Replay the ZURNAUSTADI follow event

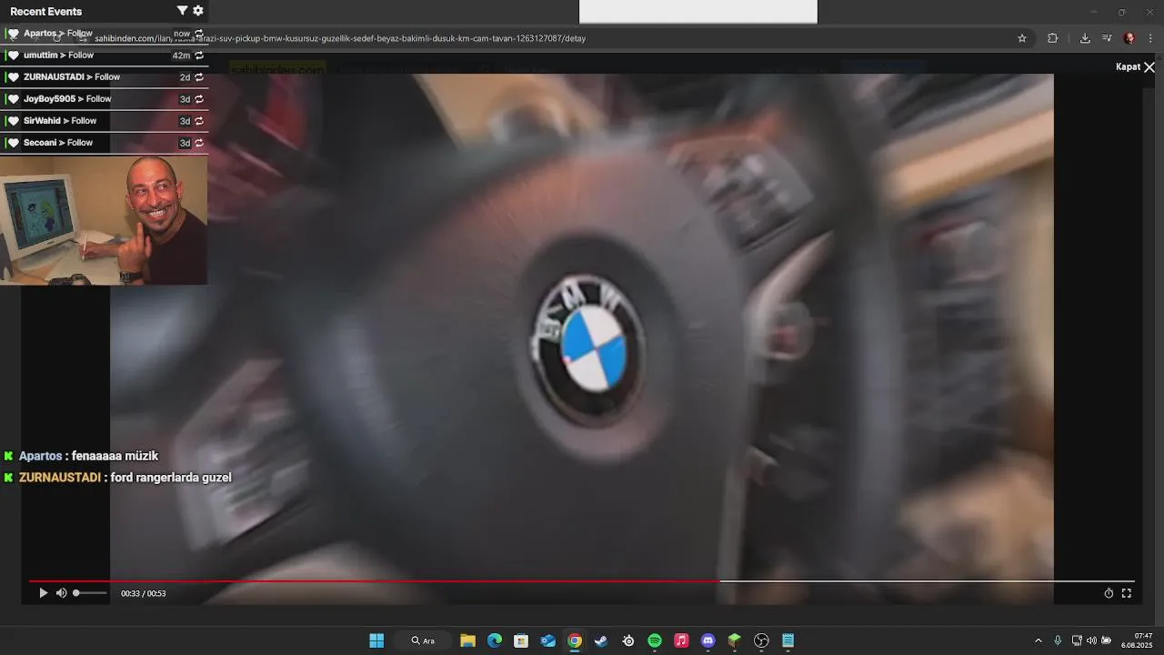(199, 77)
